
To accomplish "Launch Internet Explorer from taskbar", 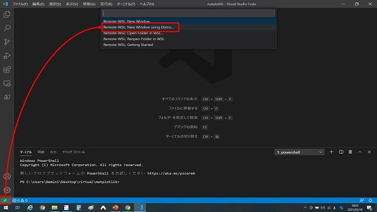I will [30, 207].
